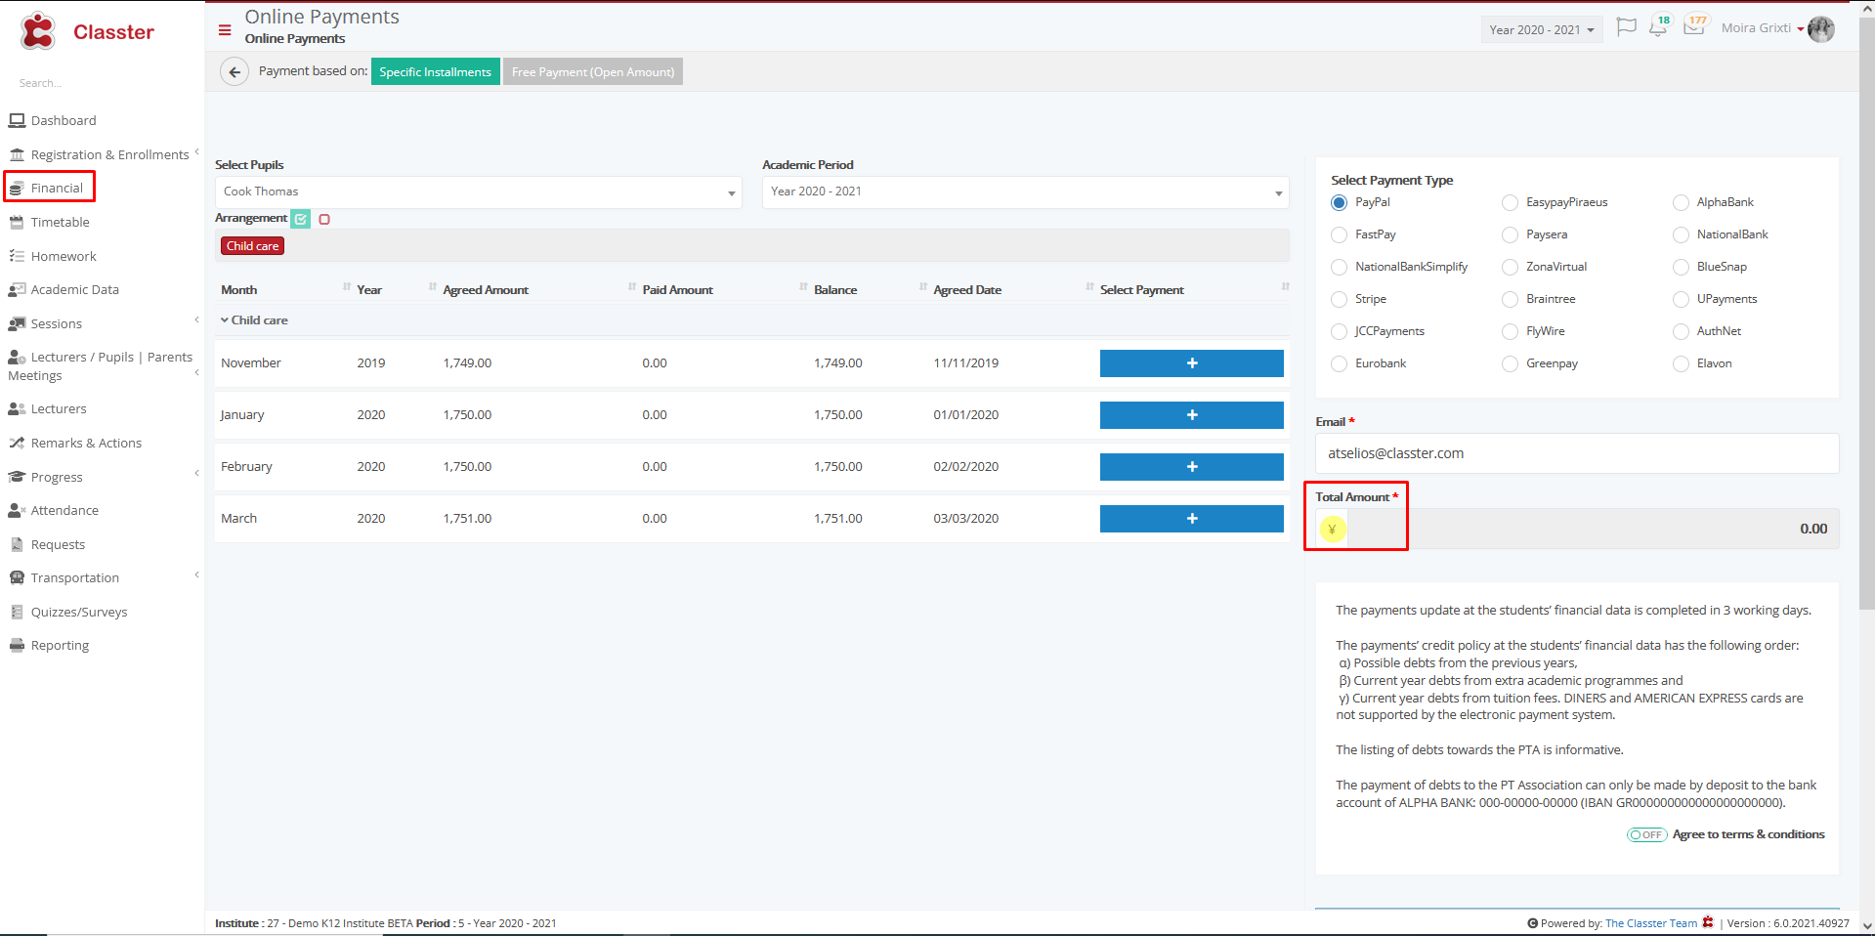
Task: Select the AlphaBank radio button
Action: pos(1682,202)
